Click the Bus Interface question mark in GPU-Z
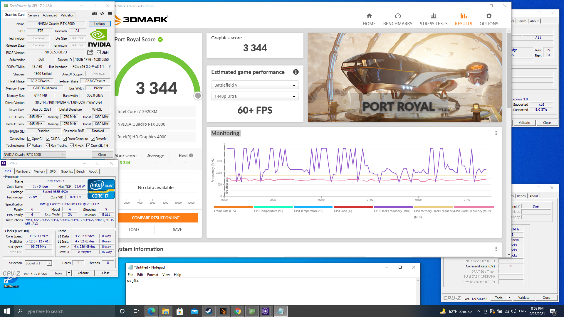Viewport: 564px width, 317px height. pos(110,67)
